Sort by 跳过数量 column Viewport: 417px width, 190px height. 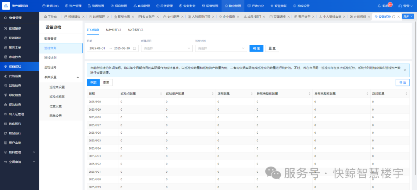point(406,94)
